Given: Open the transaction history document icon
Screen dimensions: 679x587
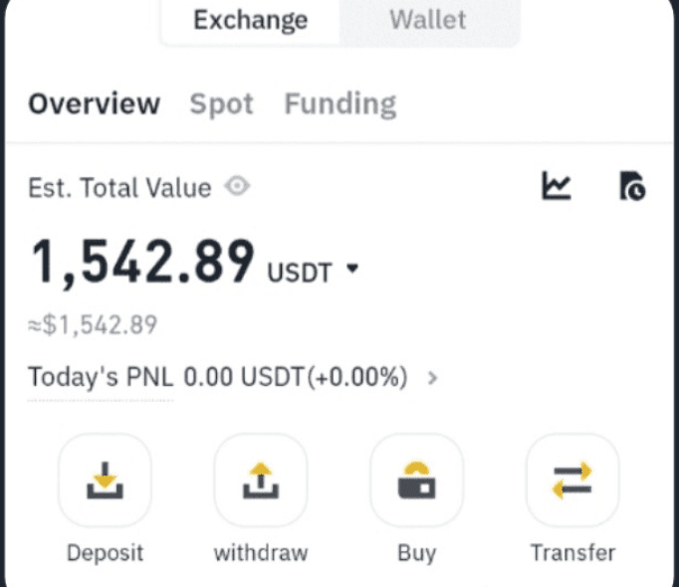Looking at the screenshot, I should click(632, 186).
